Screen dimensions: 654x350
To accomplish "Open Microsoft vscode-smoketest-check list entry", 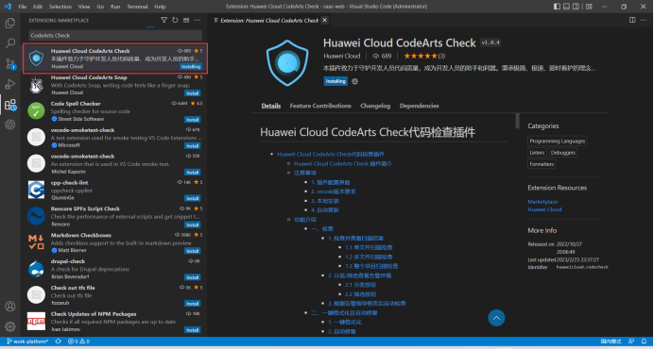I will 115,138.
